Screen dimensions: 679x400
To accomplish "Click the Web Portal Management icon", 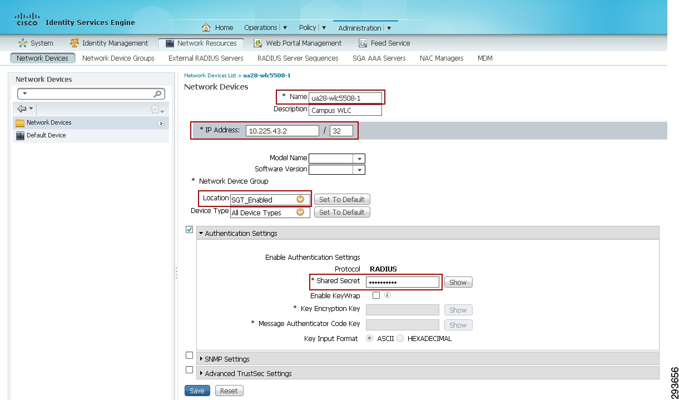I will coord(258,43).
